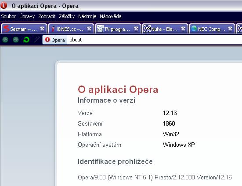Go forward with the Forward arrow button

[x=15, y=40]
